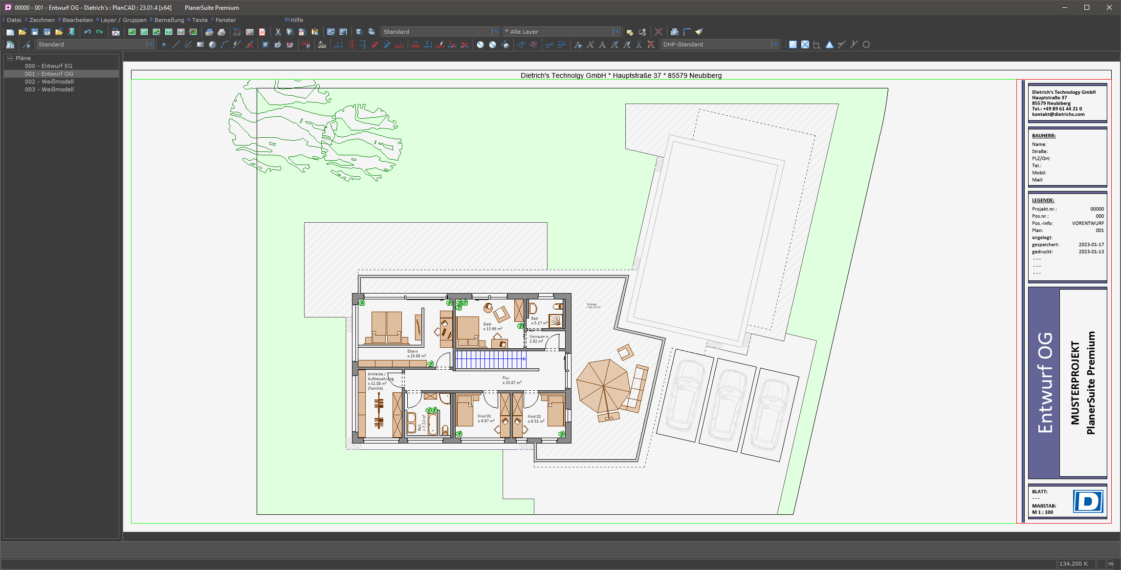Select the horizontal dimension tool

338,45
